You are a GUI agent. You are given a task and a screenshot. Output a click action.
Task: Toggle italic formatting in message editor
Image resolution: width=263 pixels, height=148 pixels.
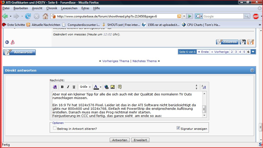tap(68, 87)
